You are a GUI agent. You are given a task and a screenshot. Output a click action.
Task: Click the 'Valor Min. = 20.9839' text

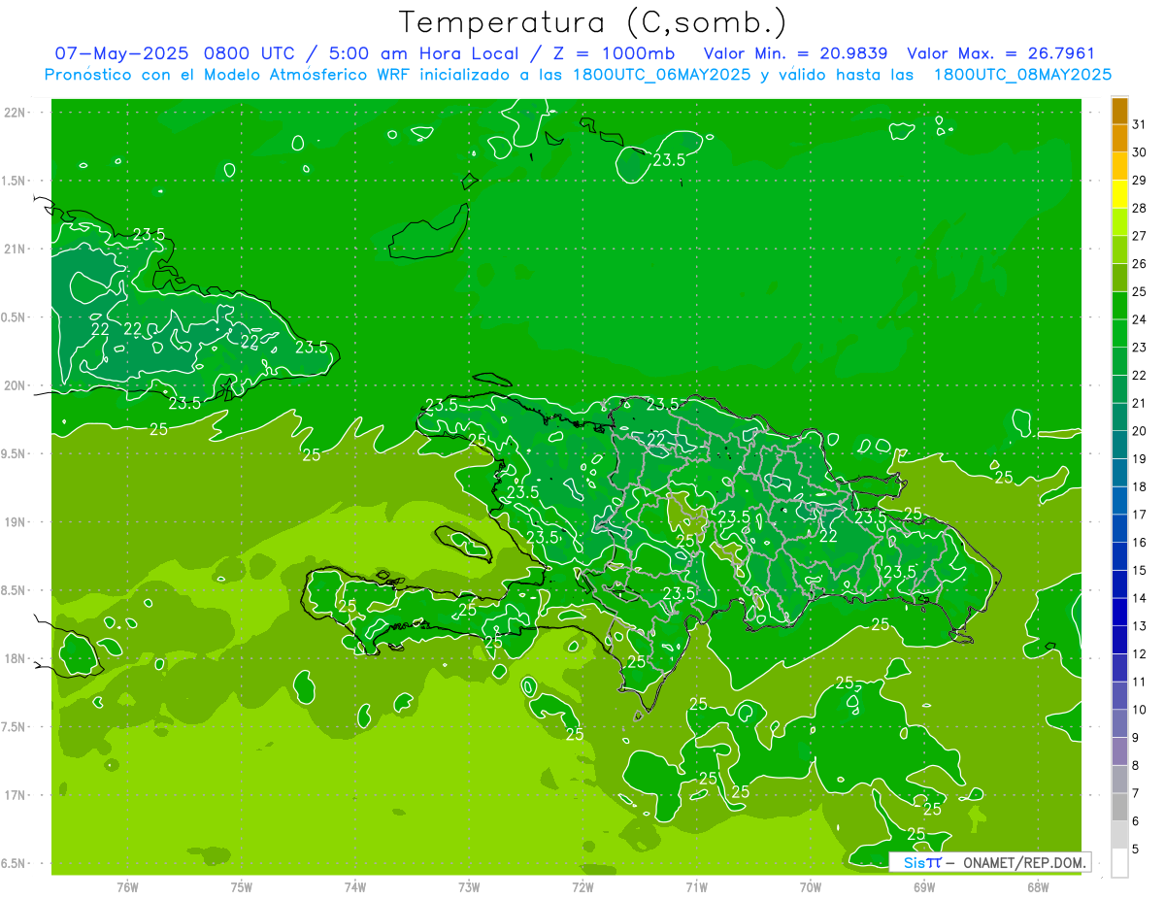[x=796, y=53]
